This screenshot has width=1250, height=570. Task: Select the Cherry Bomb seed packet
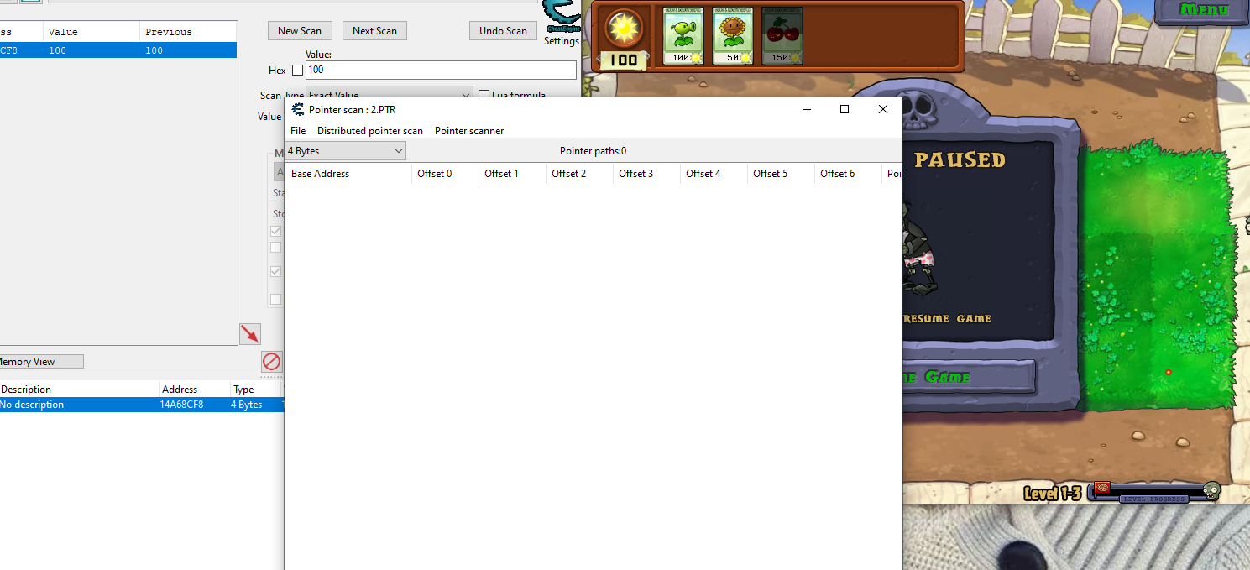(782, 35)
